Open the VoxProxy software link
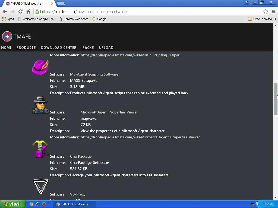278x208 pixels. coord(78,194)
